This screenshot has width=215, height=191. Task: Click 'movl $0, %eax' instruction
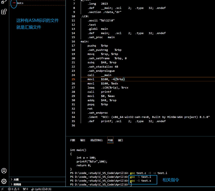pyautogui.click(x=101, y=96)
